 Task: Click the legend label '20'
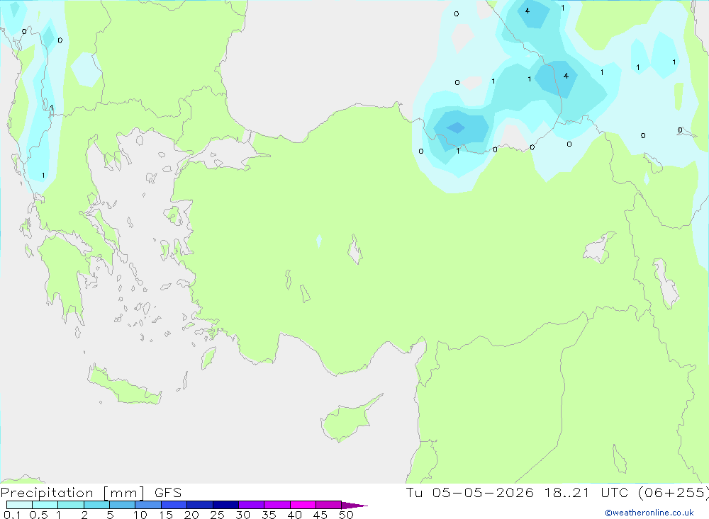(191, 515)
